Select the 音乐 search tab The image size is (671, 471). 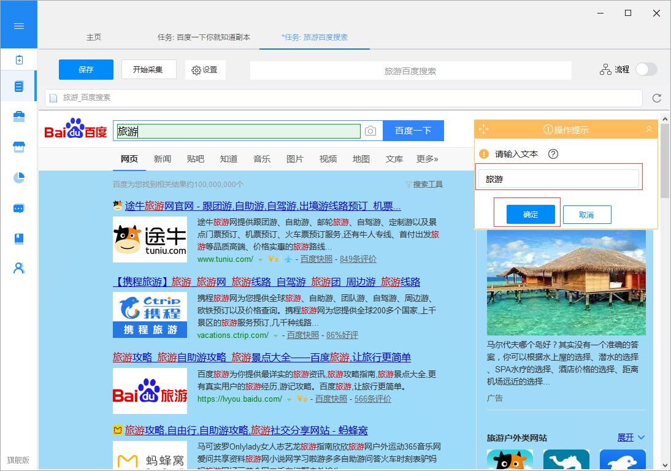(262, 159)
